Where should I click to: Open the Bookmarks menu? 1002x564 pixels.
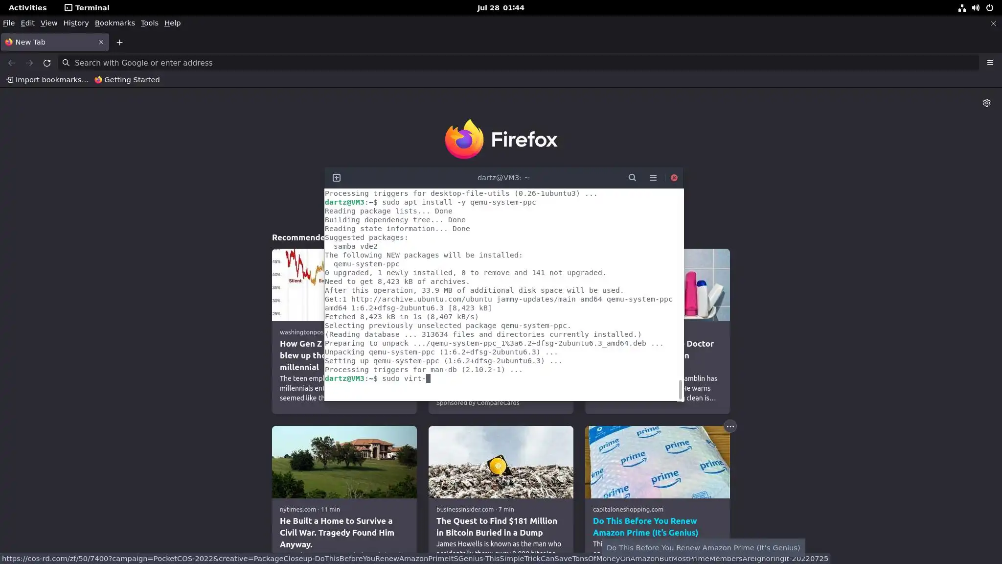pyautogui.click(x=114, y=23)
